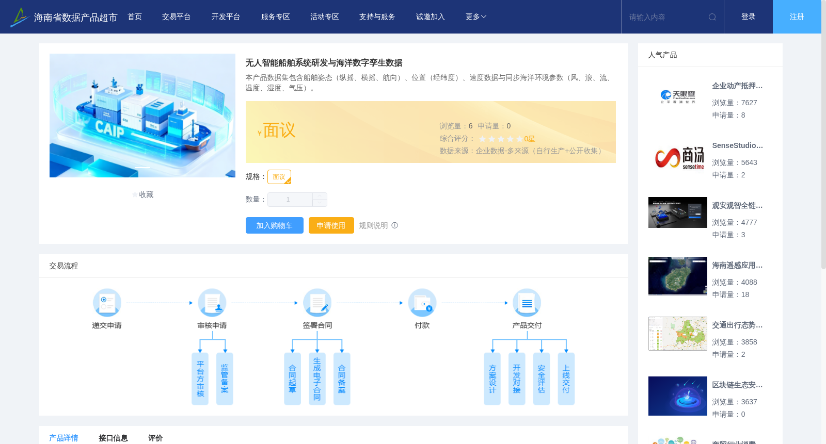826x444 pixels.
Task: Click the info icon next to 规则说明
Action: tap(395, 225)
